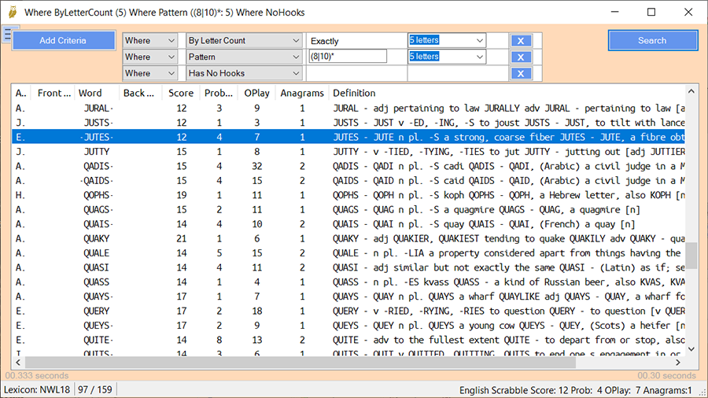The height and width of the screenshot is (398, 708).
Task: Remove the Has No Hooks criteria row
Action: (519, 74)
